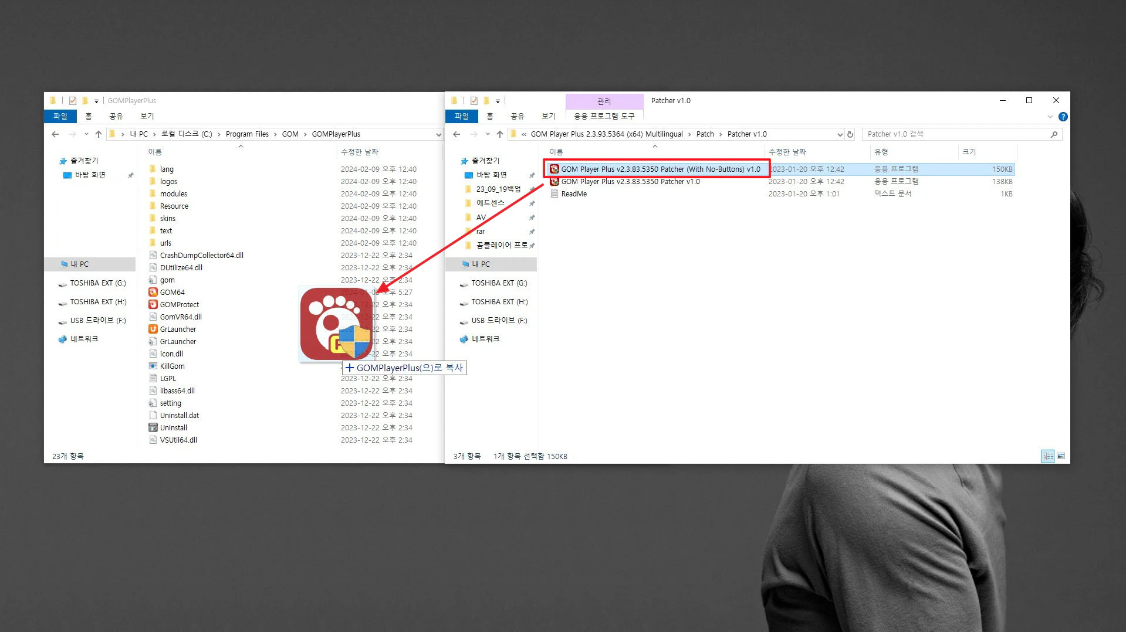Click Patch in the Patcher address breadcrumb

705,134
